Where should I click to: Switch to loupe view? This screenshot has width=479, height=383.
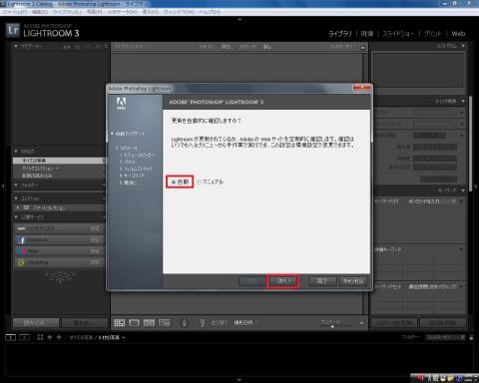134,322
